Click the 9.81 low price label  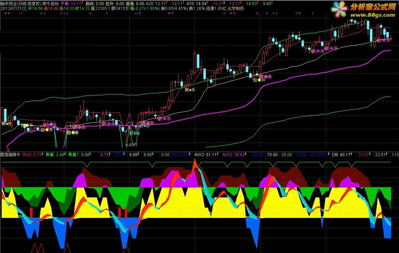(x=133, y=145)
